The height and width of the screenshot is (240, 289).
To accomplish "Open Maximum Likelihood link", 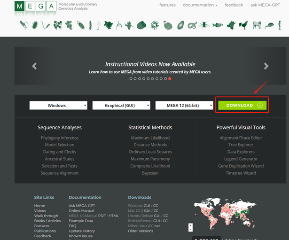I will pos(150,138).
